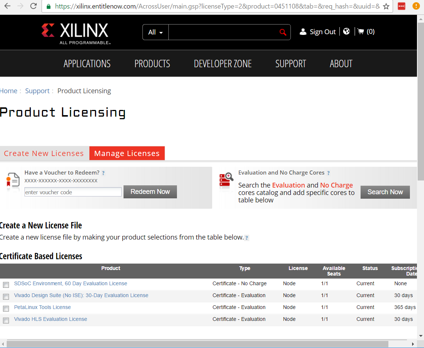Open the All search category dropdown
This screenshot has width=424, height=348.
pyautogui.click(x=155, y=32)
